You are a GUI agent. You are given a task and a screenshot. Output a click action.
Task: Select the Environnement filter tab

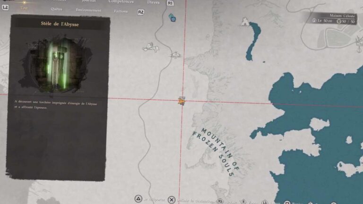pos(88,10)
